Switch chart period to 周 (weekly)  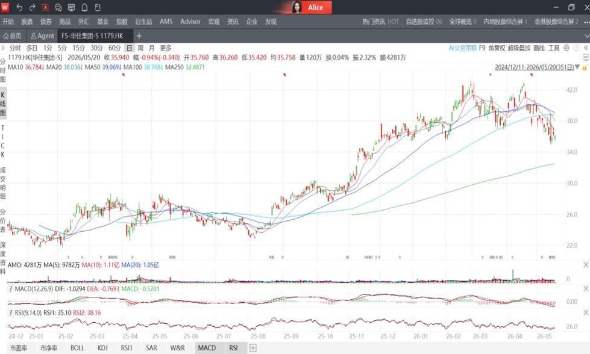coord(140,48)
